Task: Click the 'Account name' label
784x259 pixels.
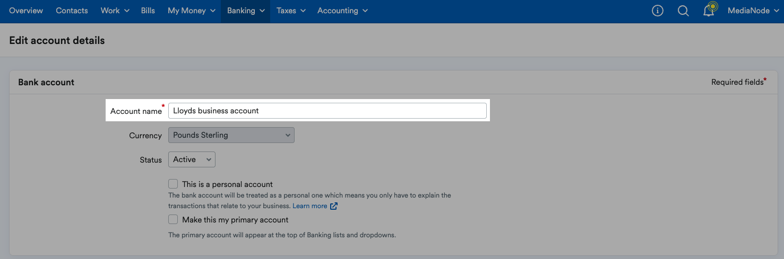Action: pyautogui.click(x=136, y=111)
